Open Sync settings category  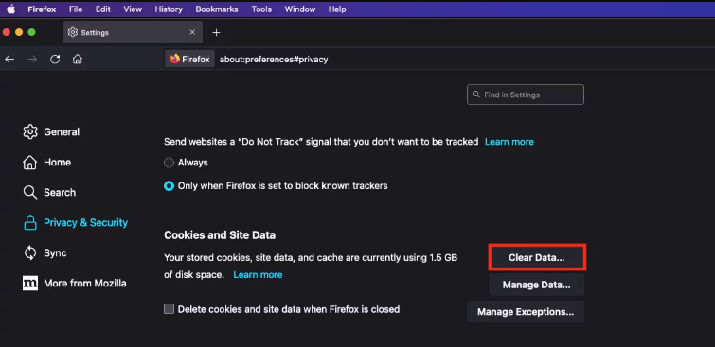(45, 252)
